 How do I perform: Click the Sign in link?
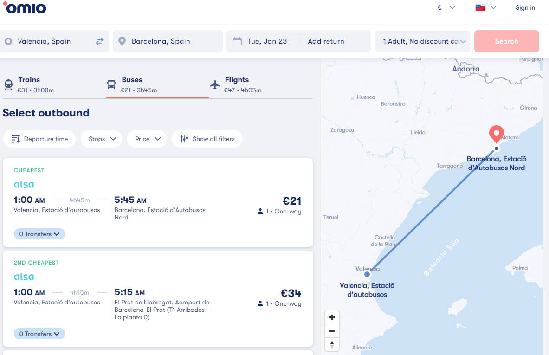pos(525,7)
